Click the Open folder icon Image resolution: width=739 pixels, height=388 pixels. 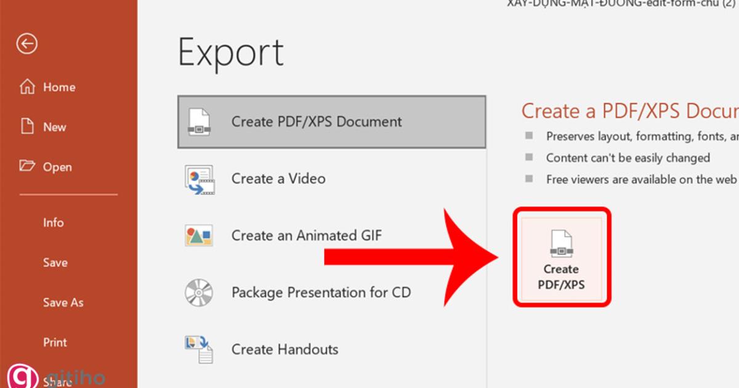27,166
